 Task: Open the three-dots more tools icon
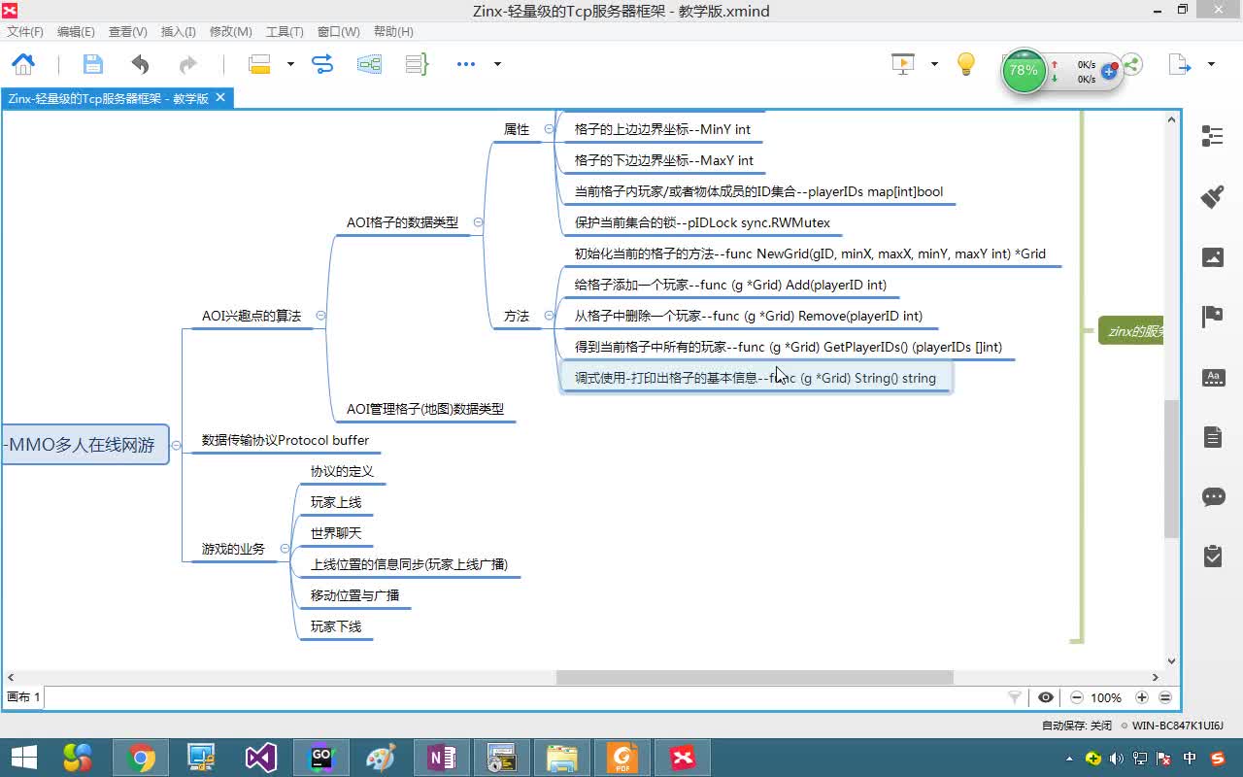[466, 64]
